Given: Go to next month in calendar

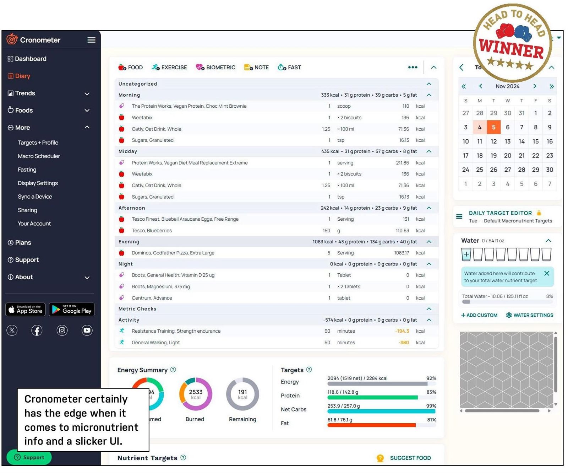Looking at the screenshot, I should pyautogui.click(x=535, y=86).
